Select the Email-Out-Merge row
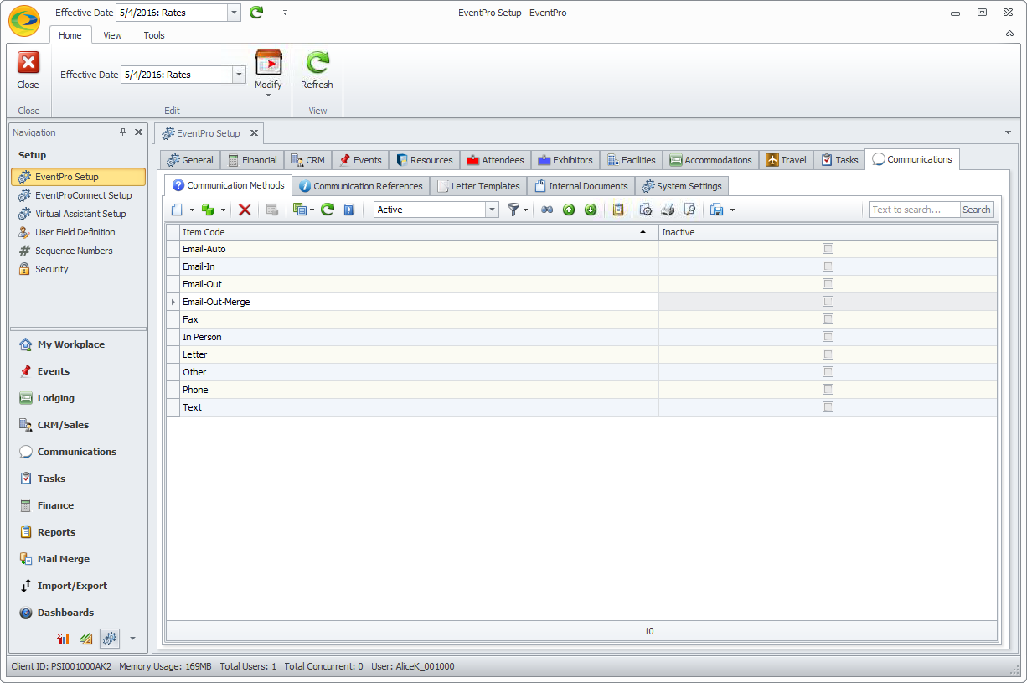This screenshot has height=683, width=1027. pos(581,302)
